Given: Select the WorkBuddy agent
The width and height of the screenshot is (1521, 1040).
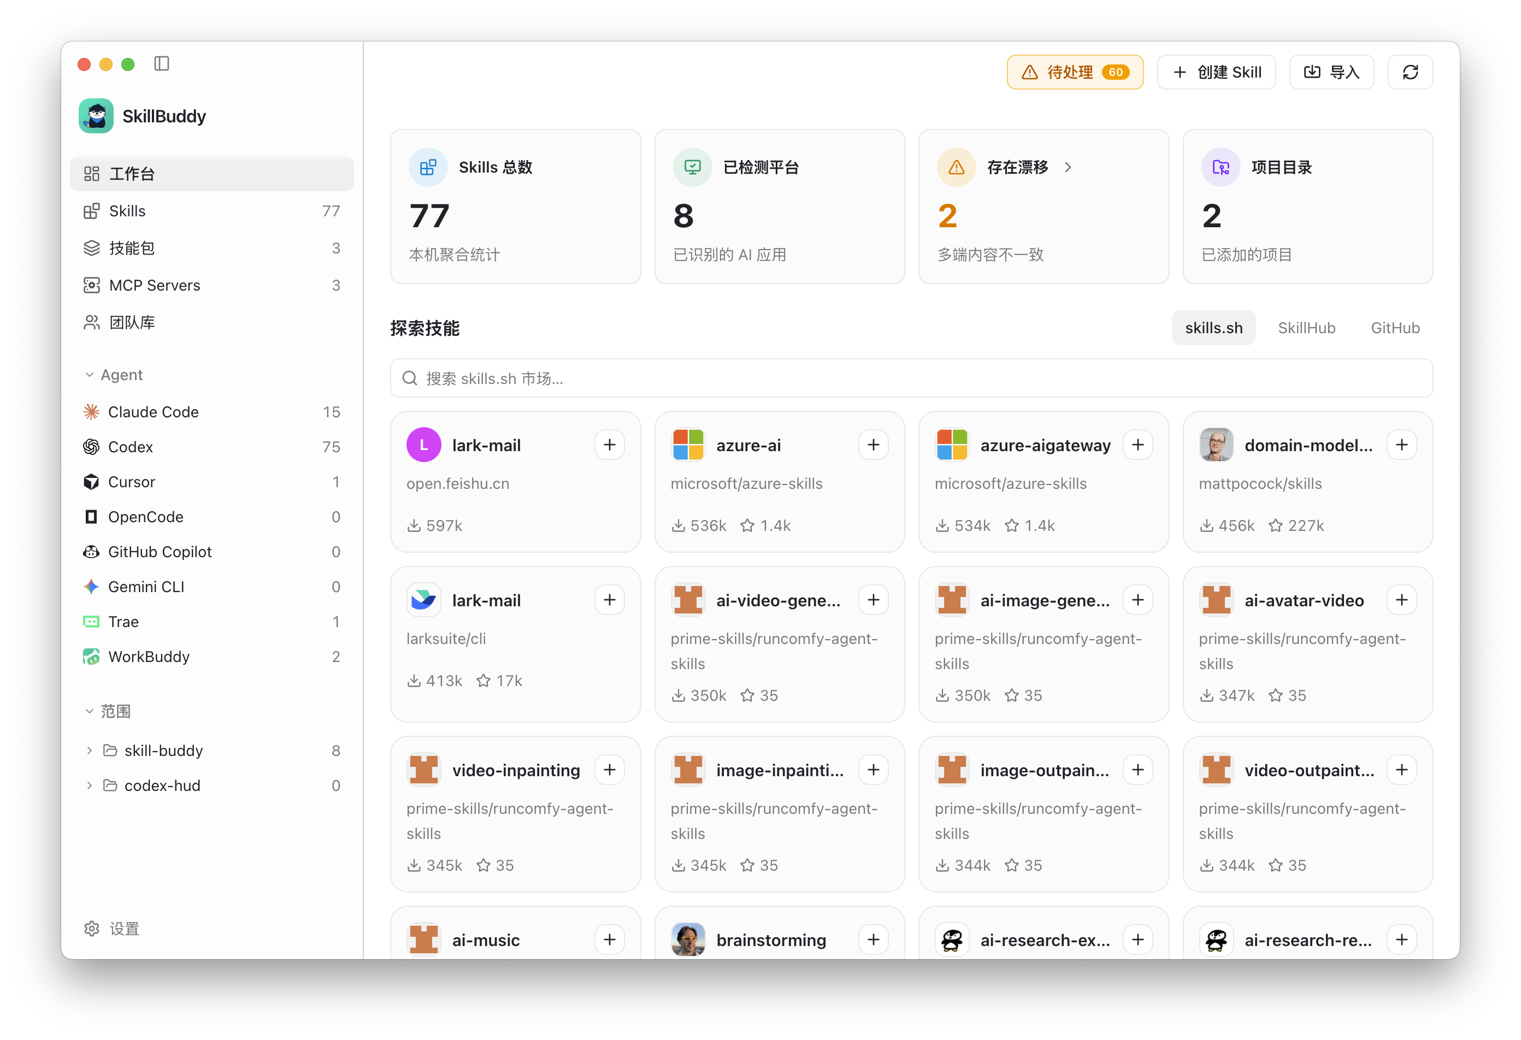Looking at the screenshot, I should tap(212, 657).
